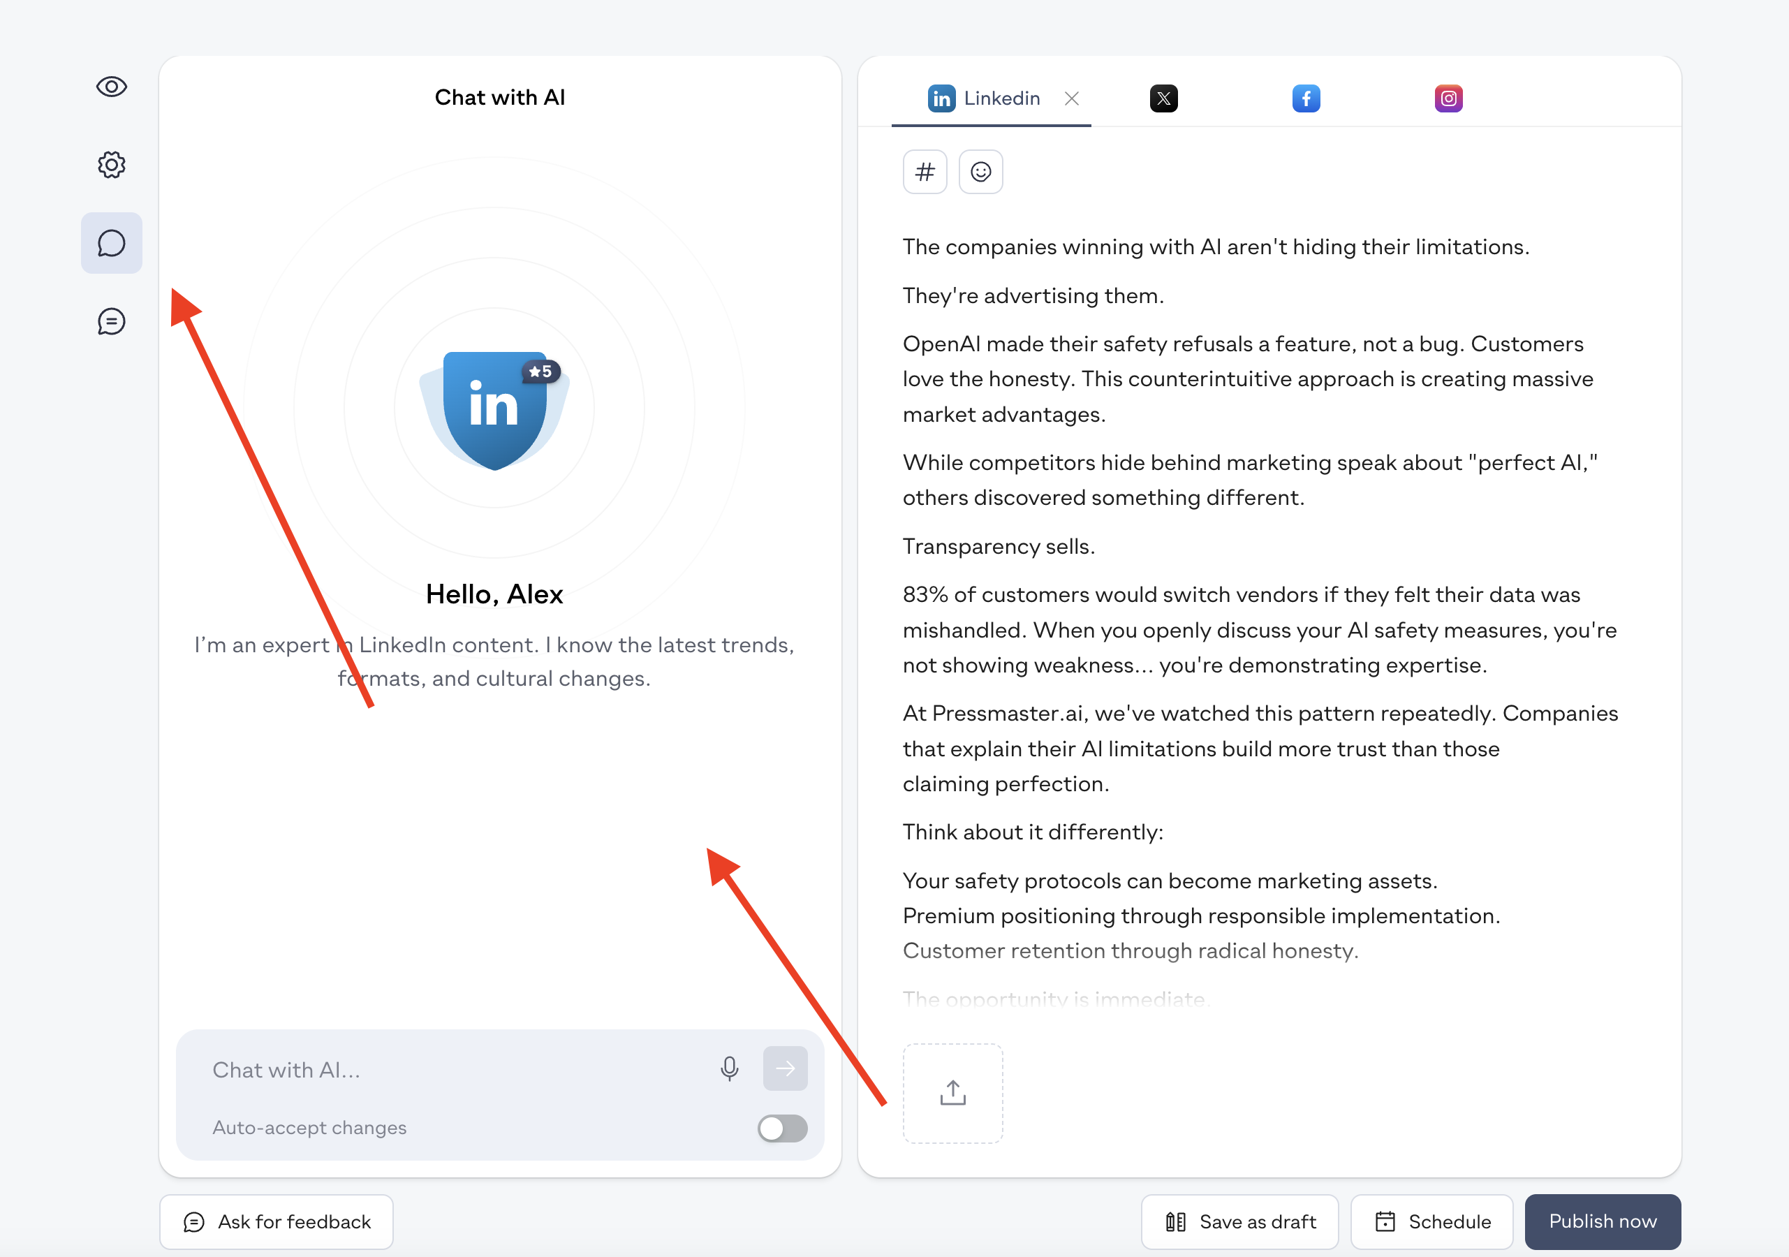Click the 'Hello, Alex' greeting

tap(494, 594)
